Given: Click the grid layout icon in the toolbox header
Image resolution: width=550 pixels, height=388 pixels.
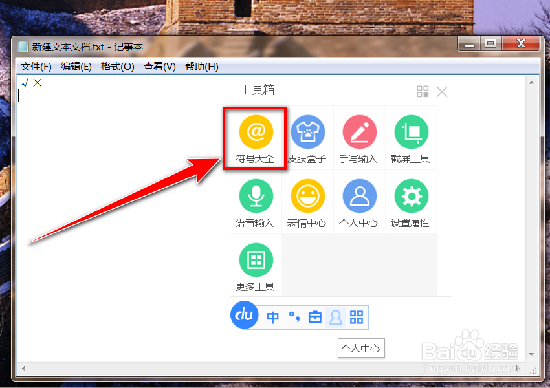Looking at the screenshot, I should (423, 91).
